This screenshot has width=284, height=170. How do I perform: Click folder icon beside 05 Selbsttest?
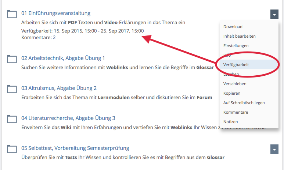tap(12, 148)
